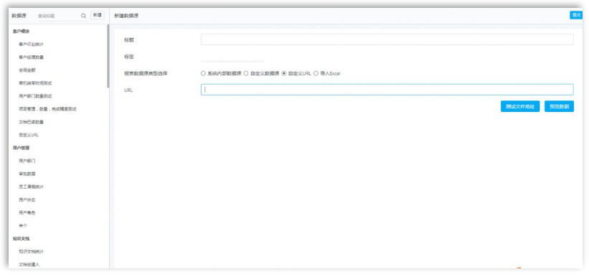
Task: Open the 客户行业统计 data source
Action: click(31, 44)
